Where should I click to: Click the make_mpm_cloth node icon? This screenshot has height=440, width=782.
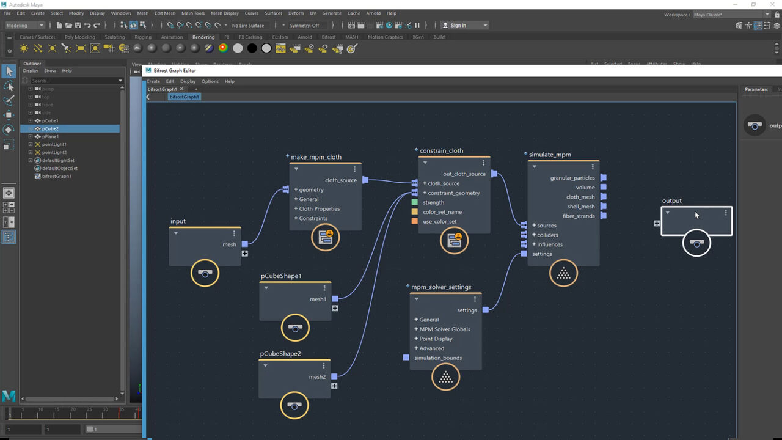pyautogui.click(x=325, y=237)
